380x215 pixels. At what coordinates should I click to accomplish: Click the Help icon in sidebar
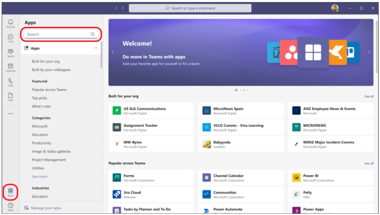pyautogui.click(x=10, y=207)
